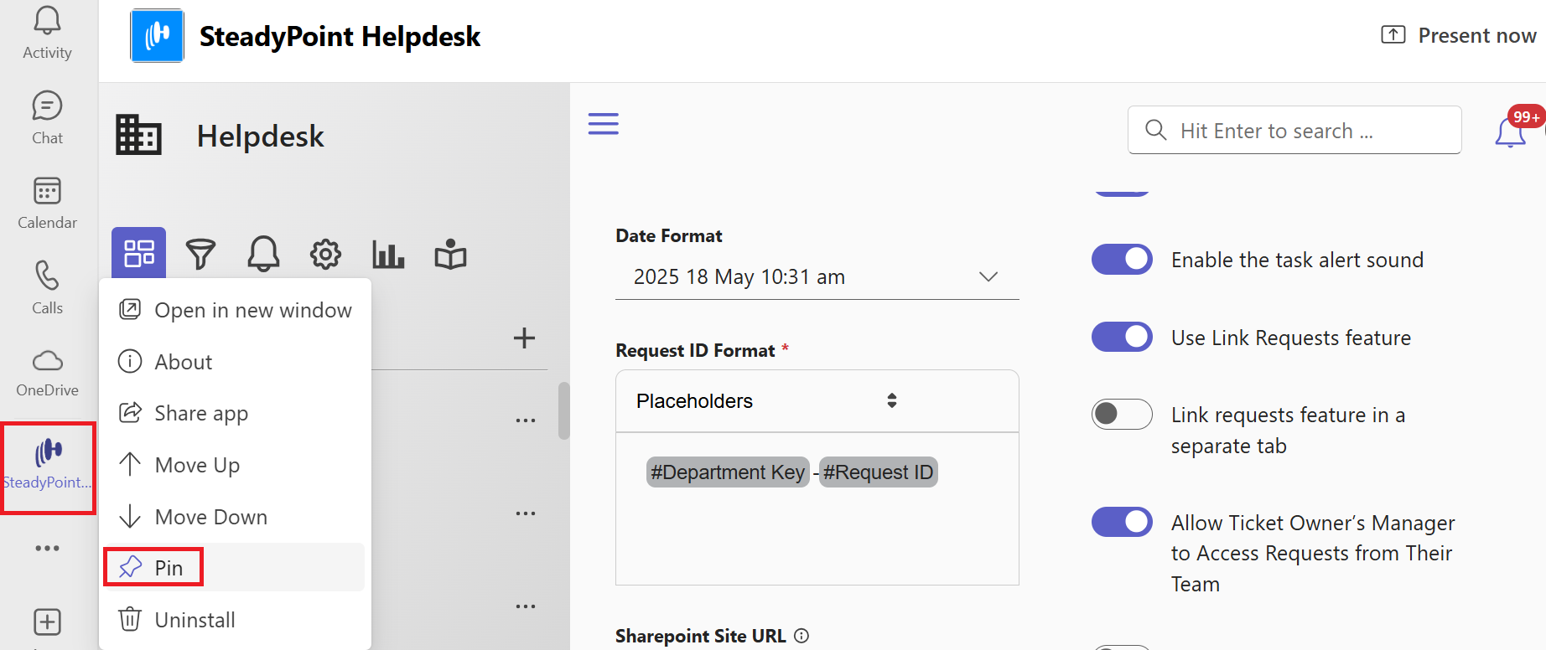Open the settings gear icon
The height and width of the screenshot is (650, 1546).
[325, 254]
